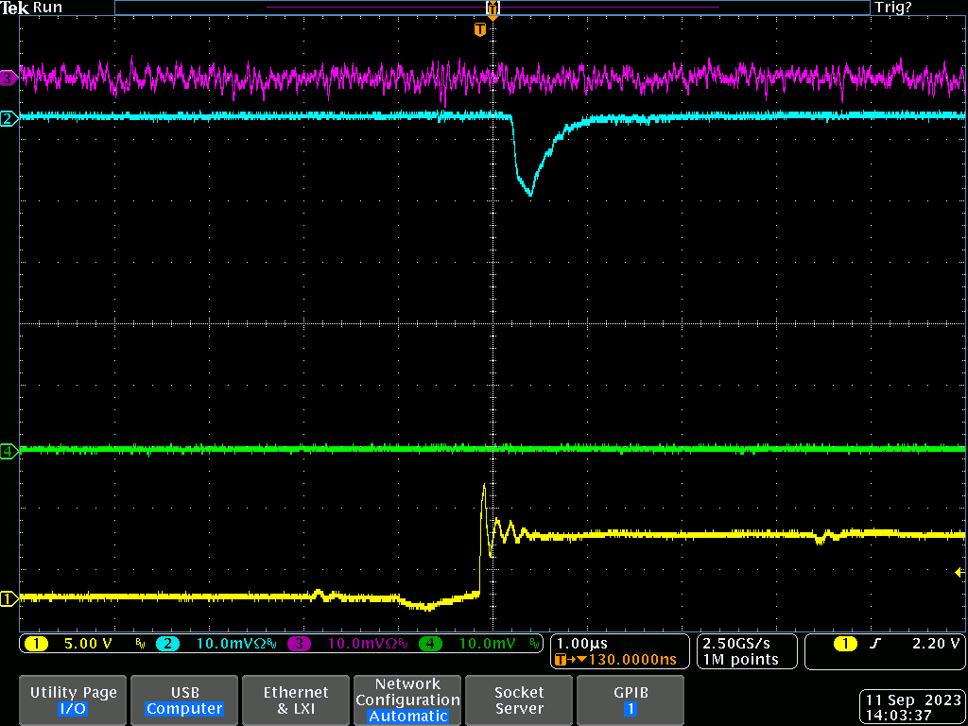Click the orange delay T arrow icon beside 130.0000ns
Image resolution: width=968 pixels, height=726 pixels.
coord(565,660)
